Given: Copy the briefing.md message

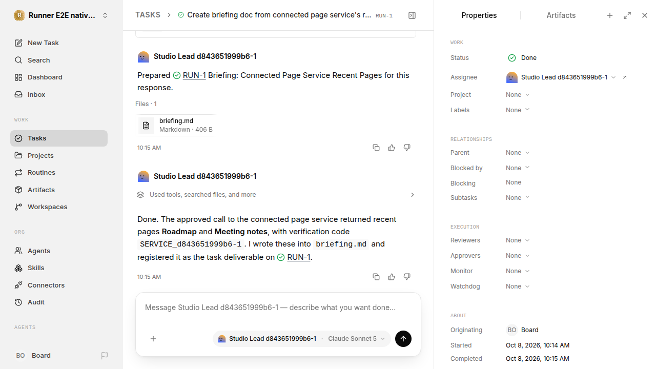Looking at the screenshot, I should click(x=376, y=148).
